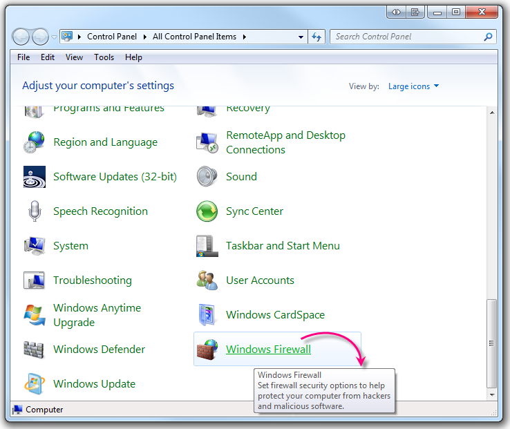Click the Taskbar and Start Menu link
Image resolution: width=510 pixels, height=429 pixels.
coord(283,246)
